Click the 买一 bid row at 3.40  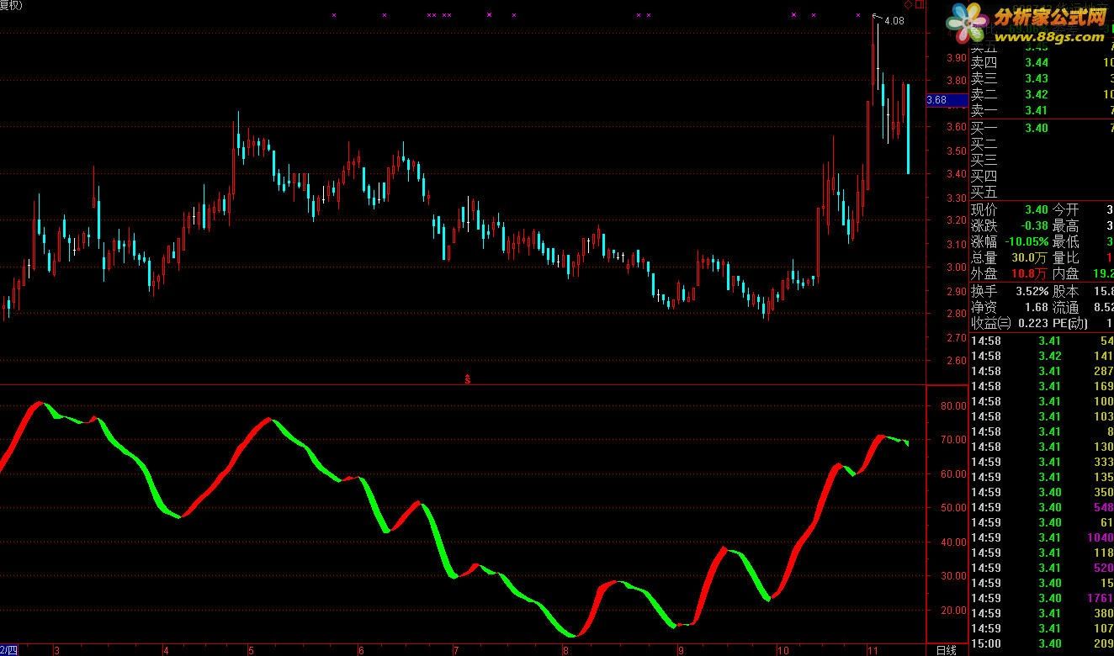pos(1042,128)
